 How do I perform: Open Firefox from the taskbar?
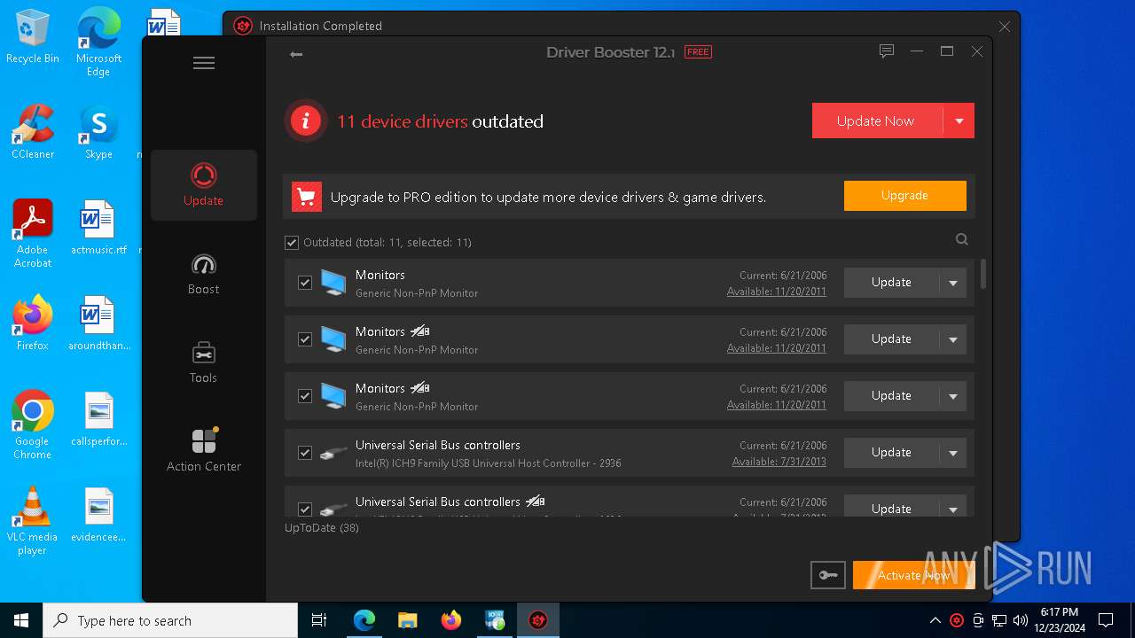(451, 620)
